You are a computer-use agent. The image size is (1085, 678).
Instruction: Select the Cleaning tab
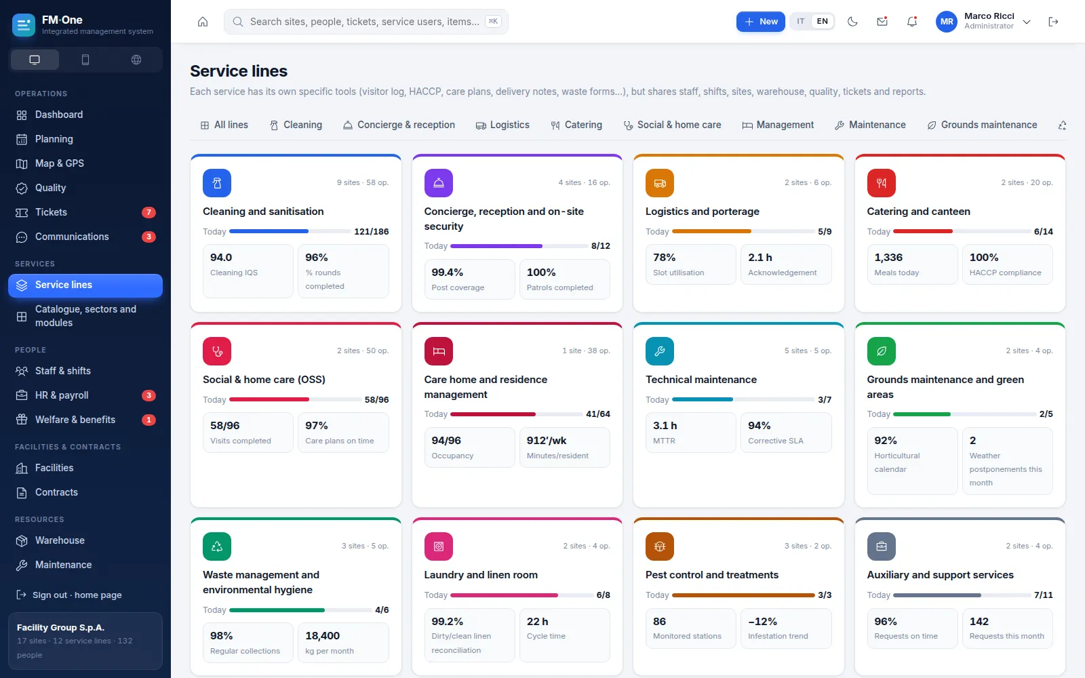[296, 125]
